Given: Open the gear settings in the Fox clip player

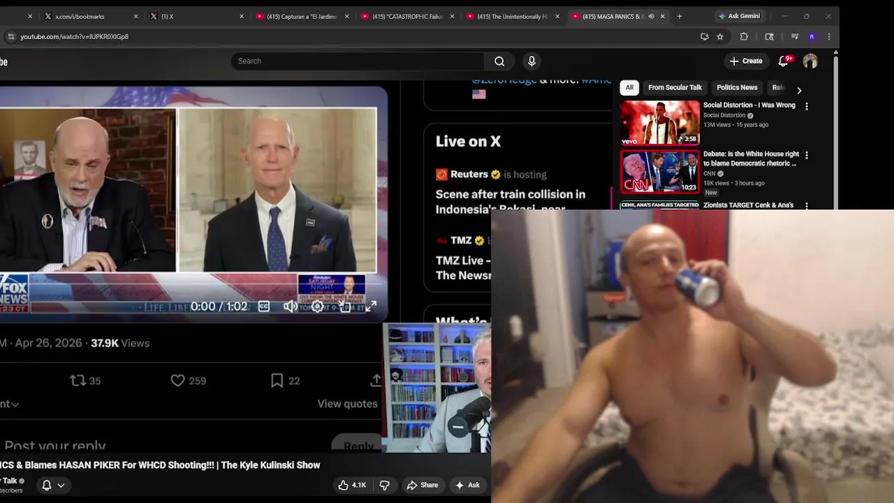Looking at the screenshot, I should point(317,306).
